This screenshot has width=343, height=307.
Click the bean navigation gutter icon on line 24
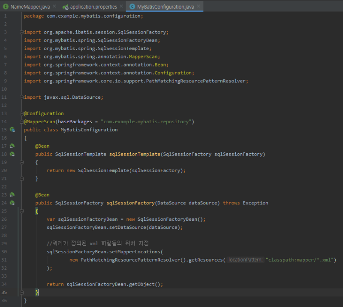tap(12, 203)
